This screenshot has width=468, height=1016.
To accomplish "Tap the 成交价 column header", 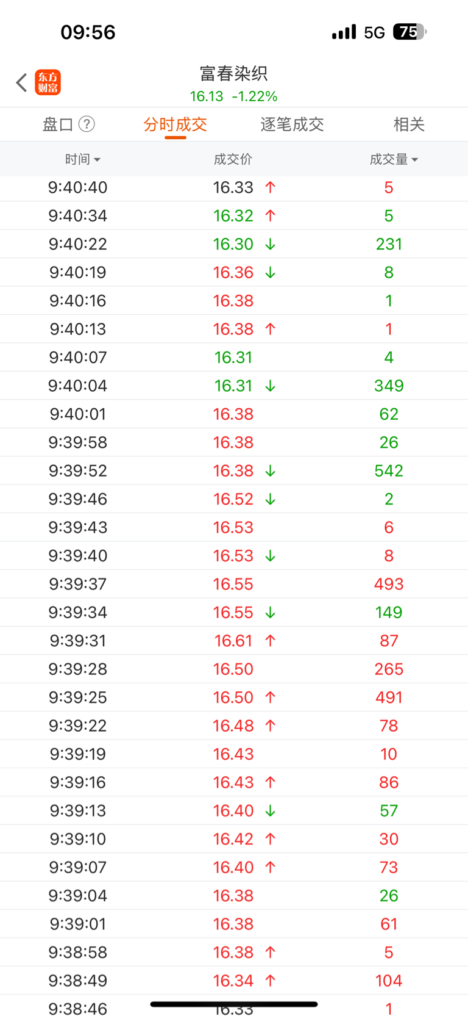I will point(233,159).
